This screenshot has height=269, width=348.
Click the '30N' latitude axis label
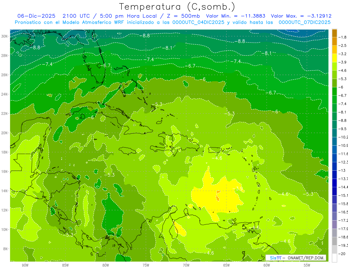[4, 36]
